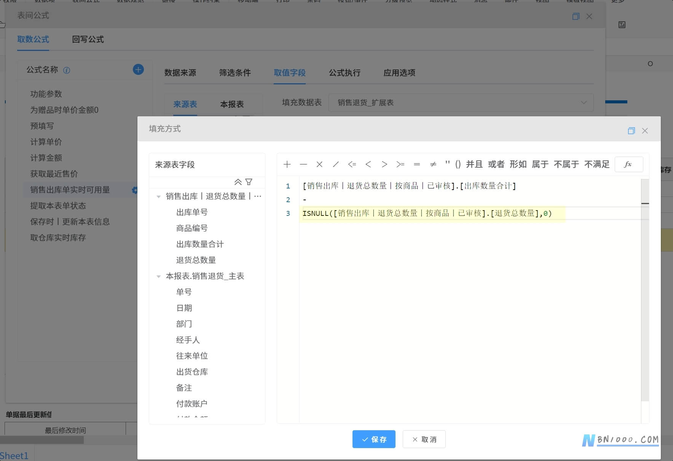Screen dimensions: 673x461
Task: Select the 来源表 sub-tab
Action: [185, 104]
